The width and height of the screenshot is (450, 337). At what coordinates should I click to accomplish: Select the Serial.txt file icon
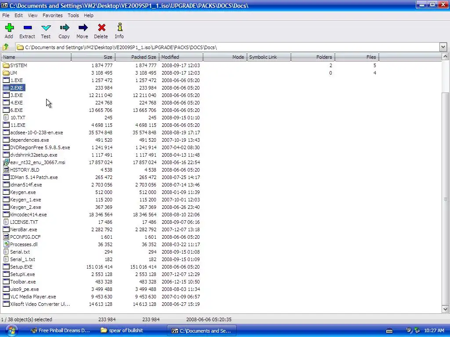[6, 251]
